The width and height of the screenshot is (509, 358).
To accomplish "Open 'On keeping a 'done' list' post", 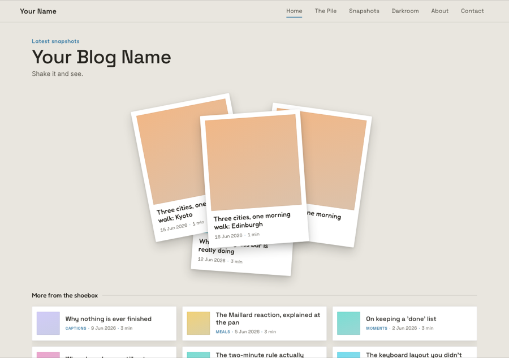I will click(x=401, y=319).
